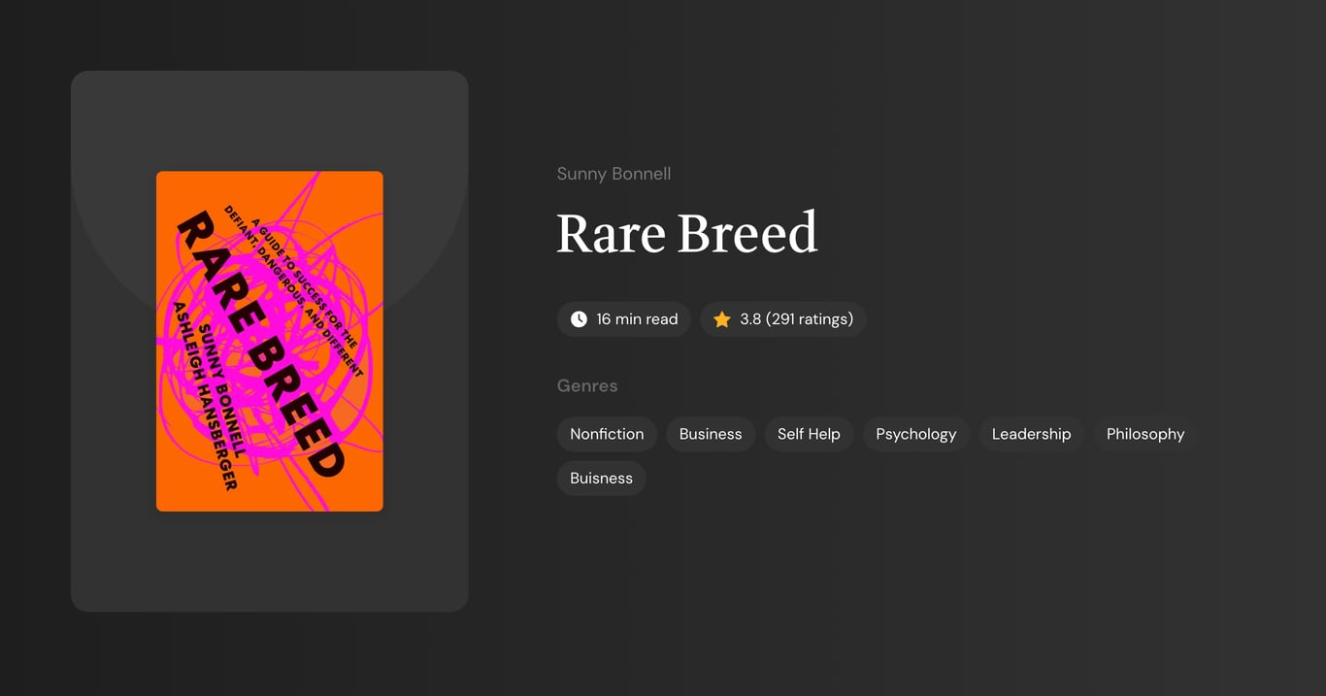Click the 3.8 rating value
The width and height of the screenshot is (1326, 696).
click(748, 318)
